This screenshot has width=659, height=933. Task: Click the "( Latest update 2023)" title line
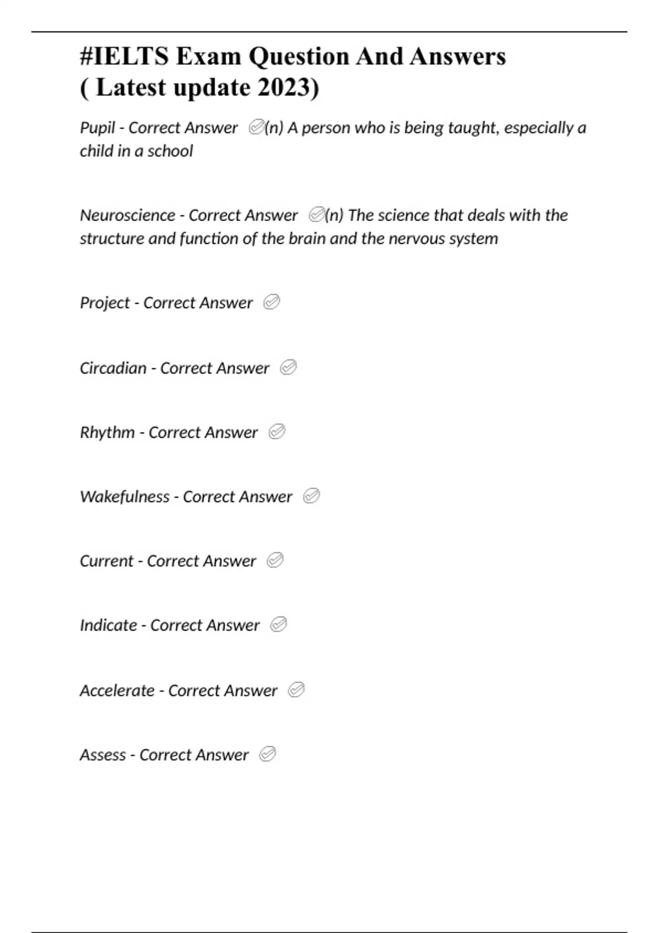(x=199, y=88)
